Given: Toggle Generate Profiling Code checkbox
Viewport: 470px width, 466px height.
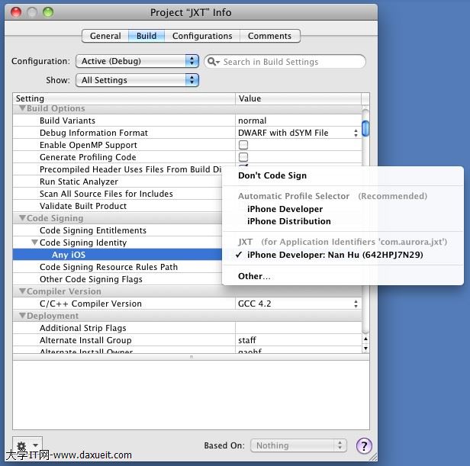Looking at the screenshot, I should (x=243, y=157).
